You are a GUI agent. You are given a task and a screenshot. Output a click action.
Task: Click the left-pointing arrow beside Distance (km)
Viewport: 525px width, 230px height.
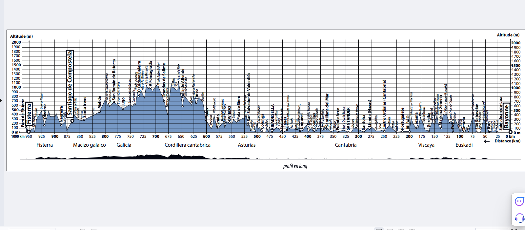pyautogui.click(x=487, y=141)
